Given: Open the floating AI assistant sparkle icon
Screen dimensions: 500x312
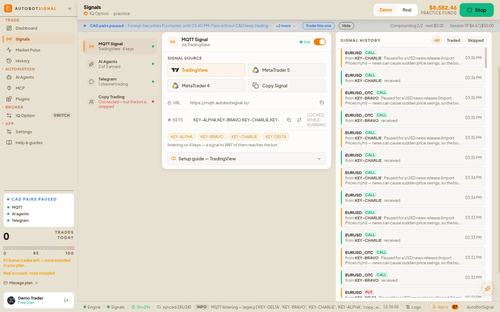Looking at the screenshot, I should (487, 289).
